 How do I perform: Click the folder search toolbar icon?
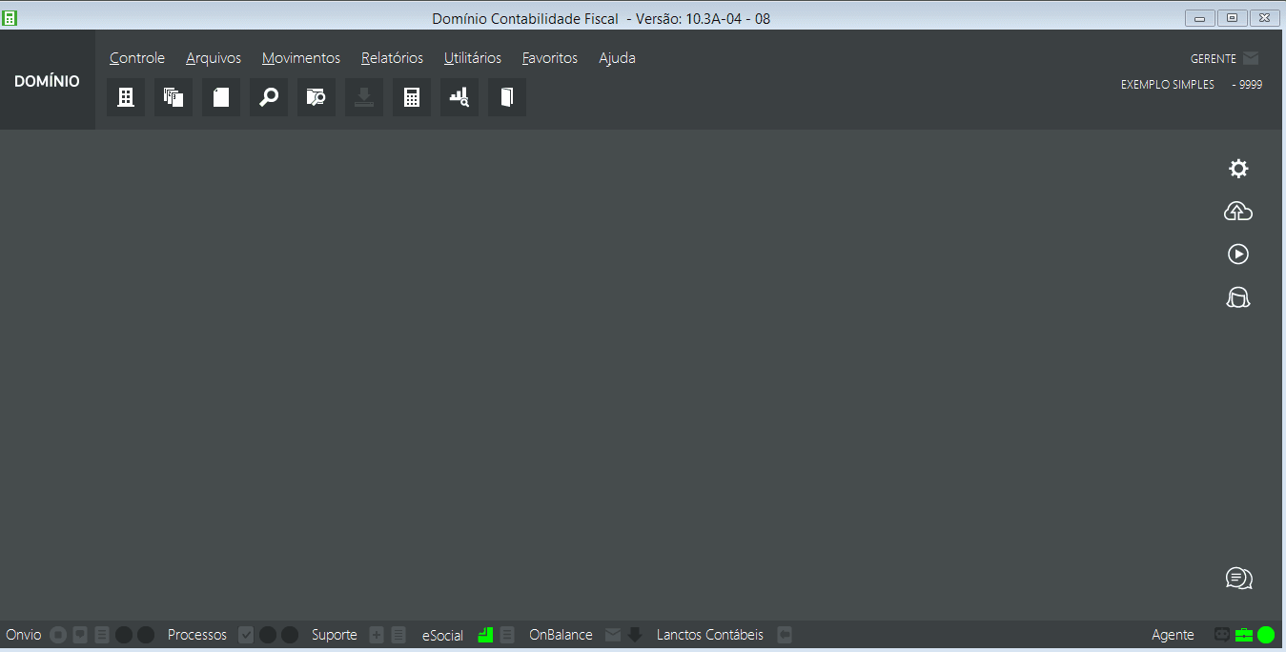coord(316,96)
